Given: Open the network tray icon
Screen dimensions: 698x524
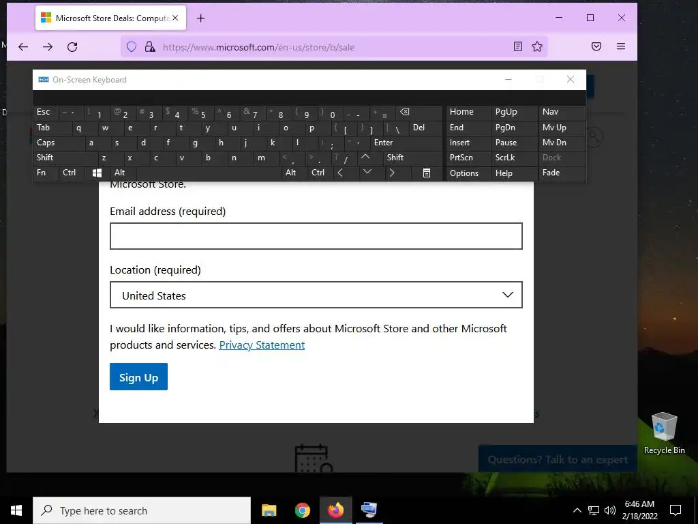Looking at the screenshot, I should (594, 510).
